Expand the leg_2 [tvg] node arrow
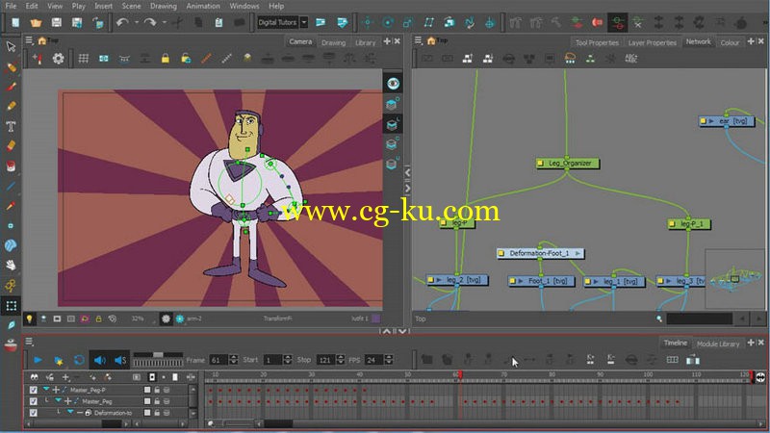The height and width of the screenshot is (433, 770). (x=440, y=280)
